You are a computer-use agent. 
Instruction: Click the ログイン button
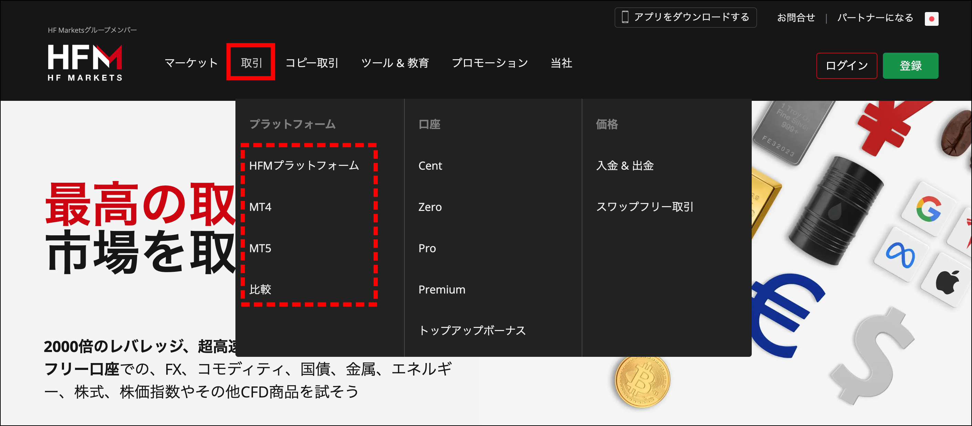[846, 66]
